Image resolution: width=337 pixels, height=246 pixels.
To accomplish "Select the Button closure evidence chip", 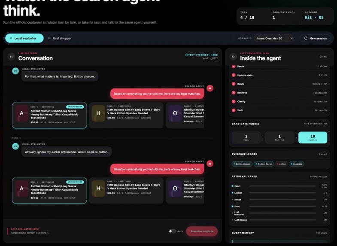I will point(242,164).
